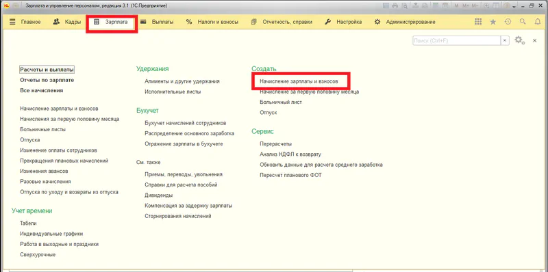Click the save disk icon in title bar
This screenshot has height=272, width=548.
coord(386,5)
